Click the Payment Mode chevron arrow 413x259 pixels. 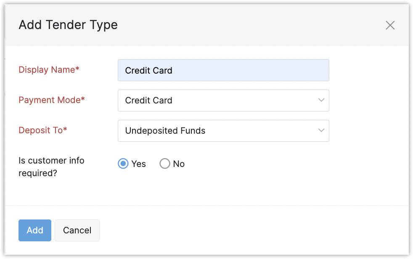point(321,100)
